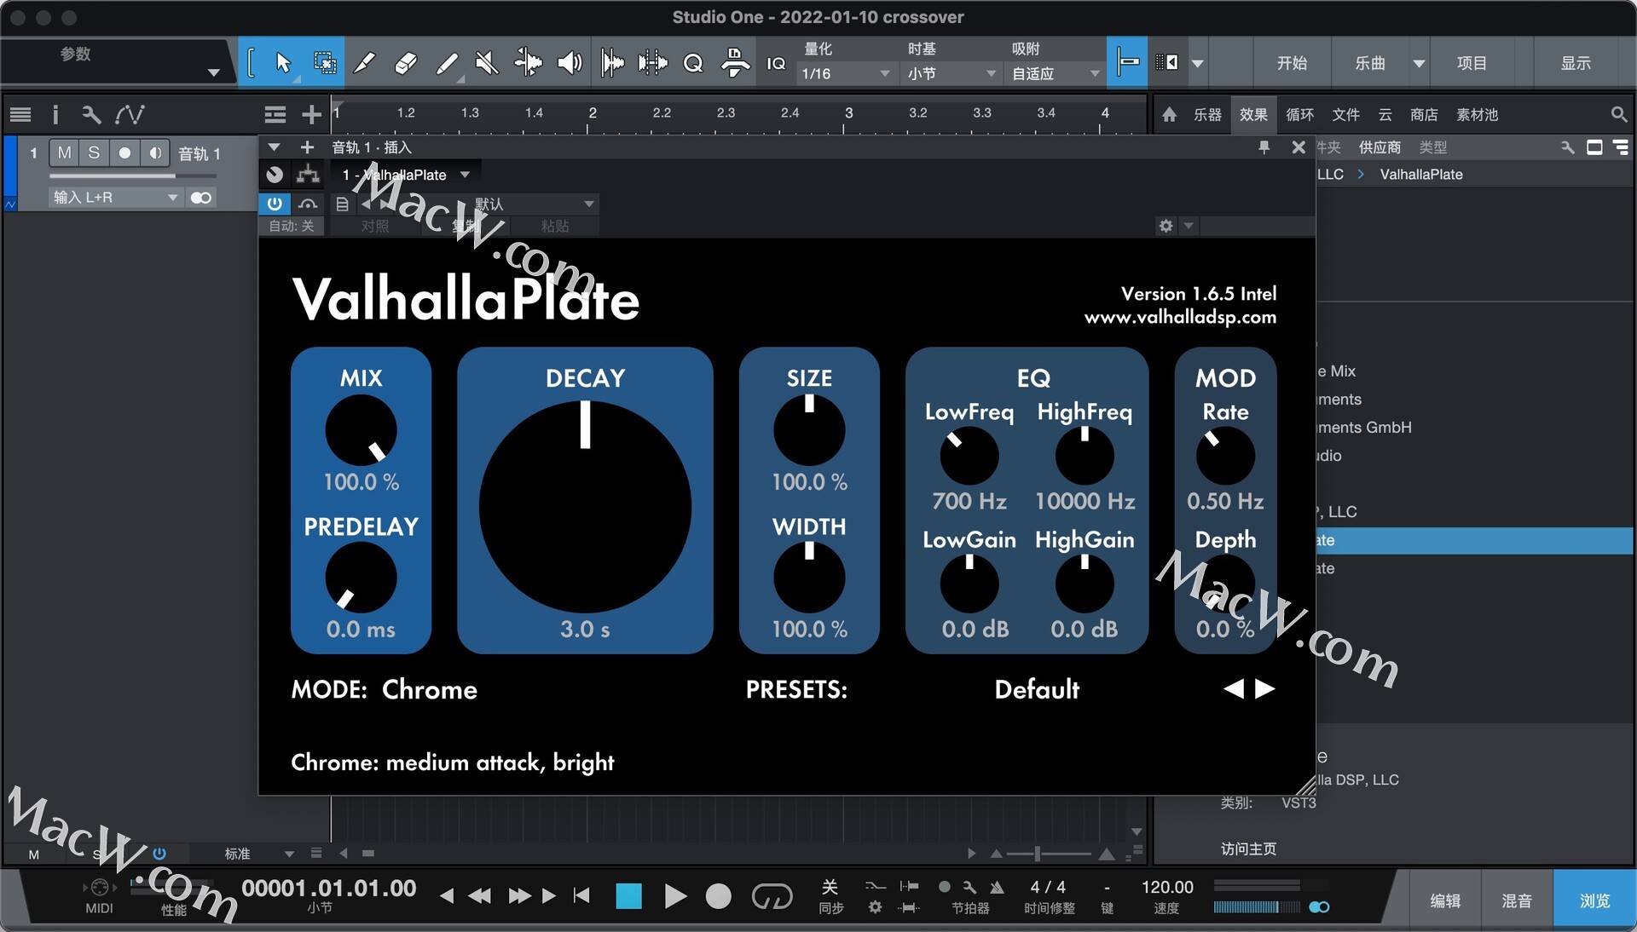Toggle the snap button in toolbar
Image resolution: width=1637 pixels, height=932 pixels.
click(x=1127, y=62)
